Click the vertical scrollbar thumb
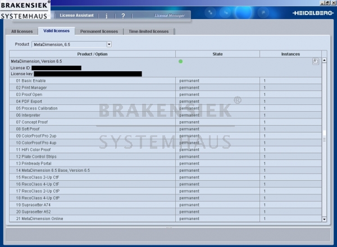Screen dimensions: 337x247 324,136
